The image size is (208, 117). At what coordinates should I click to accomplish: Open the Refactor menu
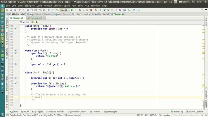pos(58,6)
